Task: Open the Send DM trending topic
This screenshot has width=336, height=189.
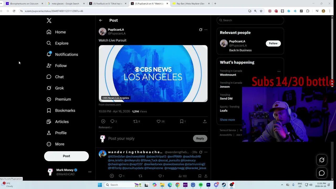Action: [x=226, y=98]
